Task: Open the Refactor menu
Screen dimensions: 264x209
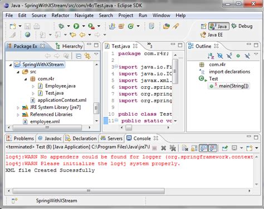Action: coord(60,16)
